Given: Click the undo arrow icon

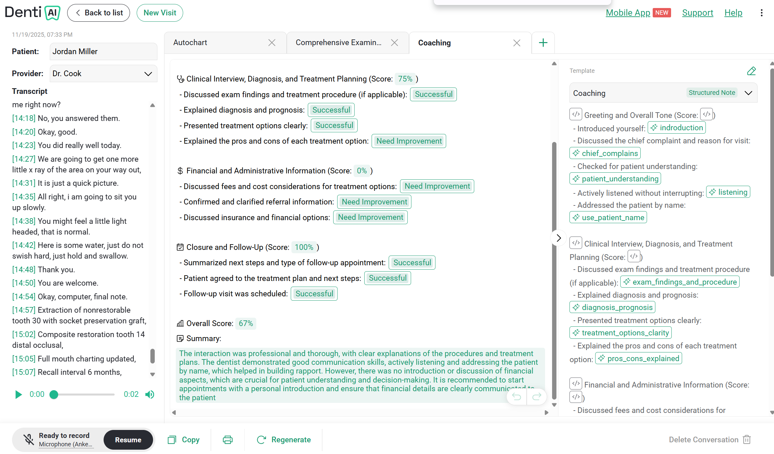Looking at the screenshot, I should [x=517, y=397].
